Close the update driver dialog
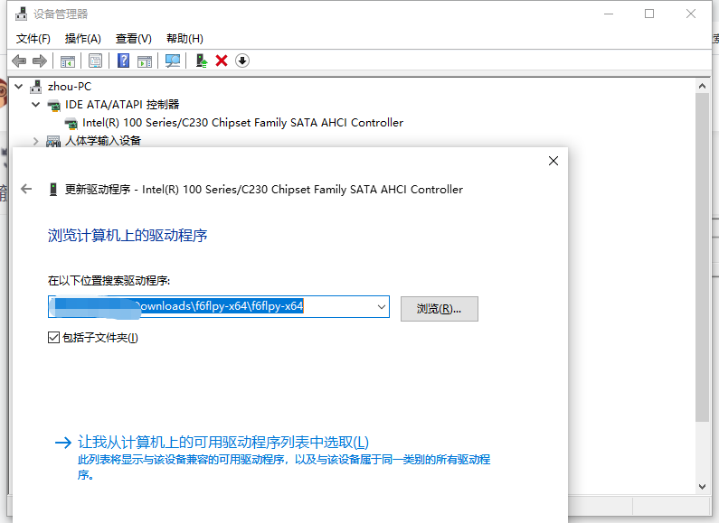This screenshot has height=523, width=719. (x=553, y=161)
